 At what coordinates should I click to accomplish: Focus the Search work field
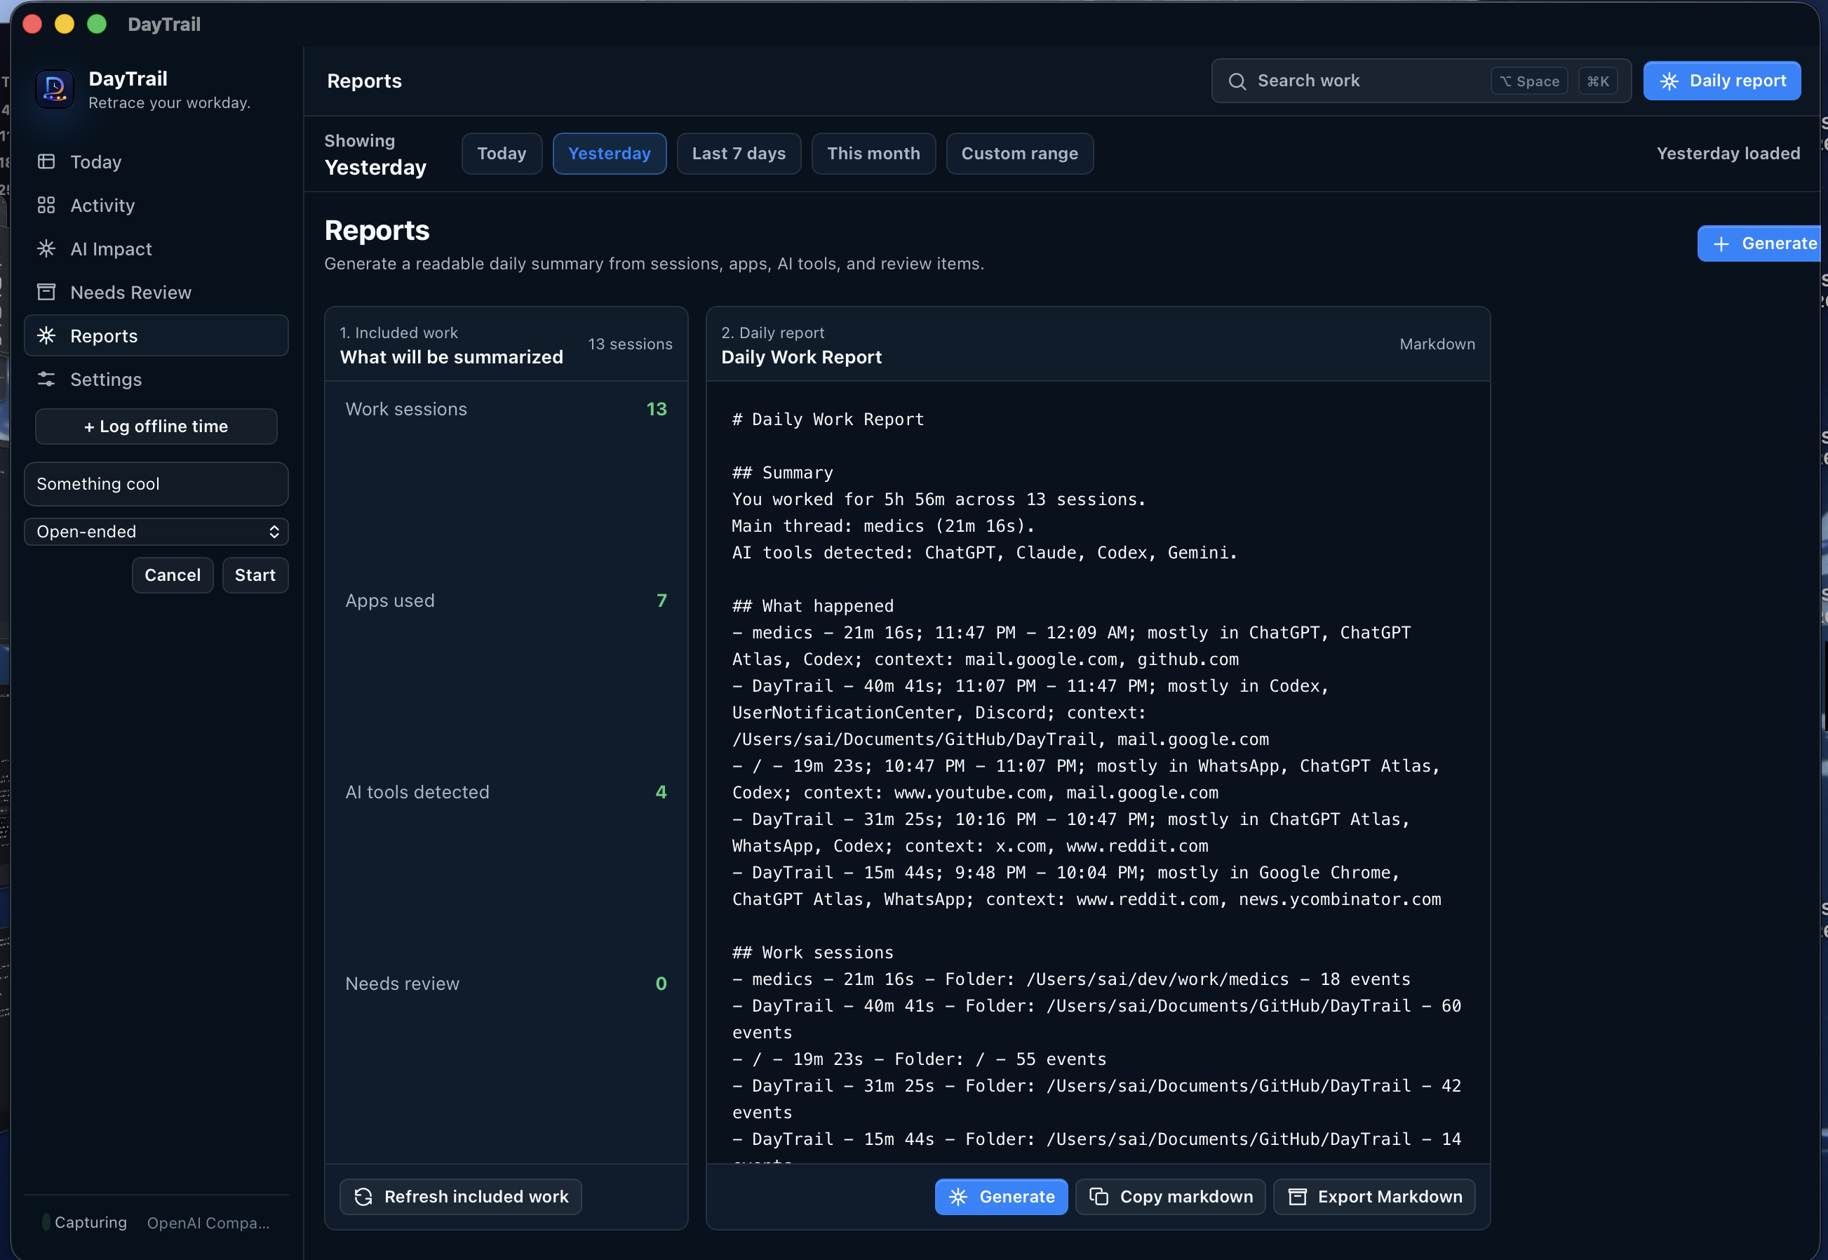(x=1420, y=81)
